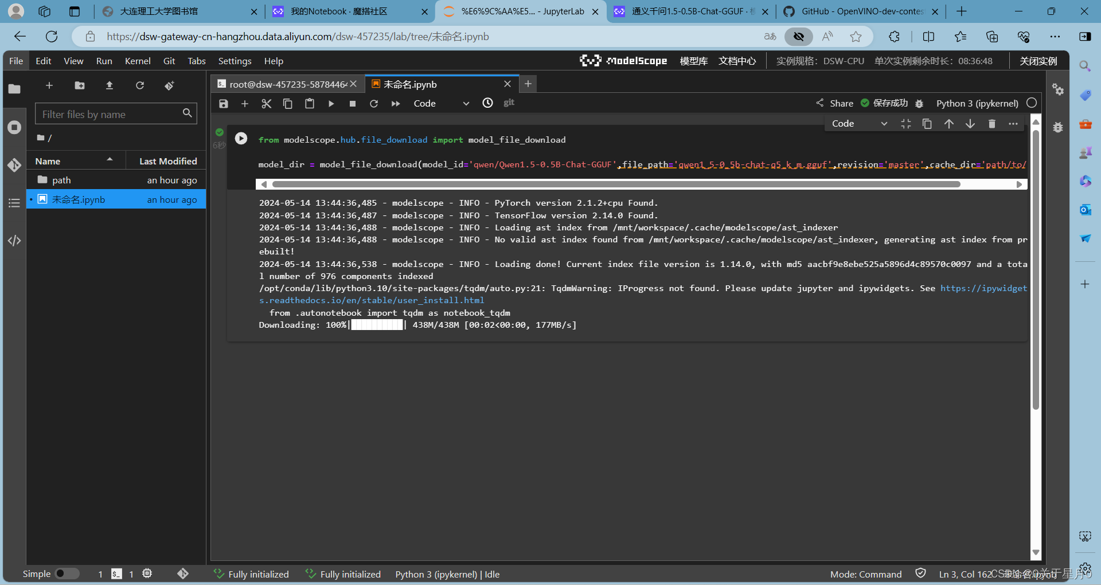Move the cell down
Screen dimensions: 1101x585
click(x=970, y=124)
